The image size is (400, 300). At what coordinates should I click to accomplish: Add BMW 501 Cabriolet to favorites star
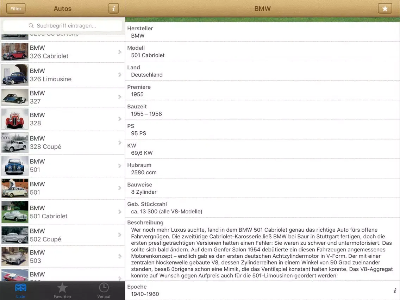coord(385,8)
